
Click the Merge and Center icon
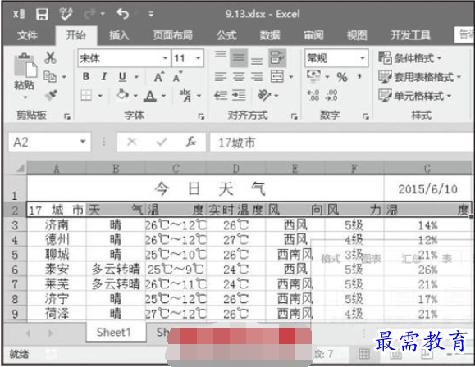point(277,76)
